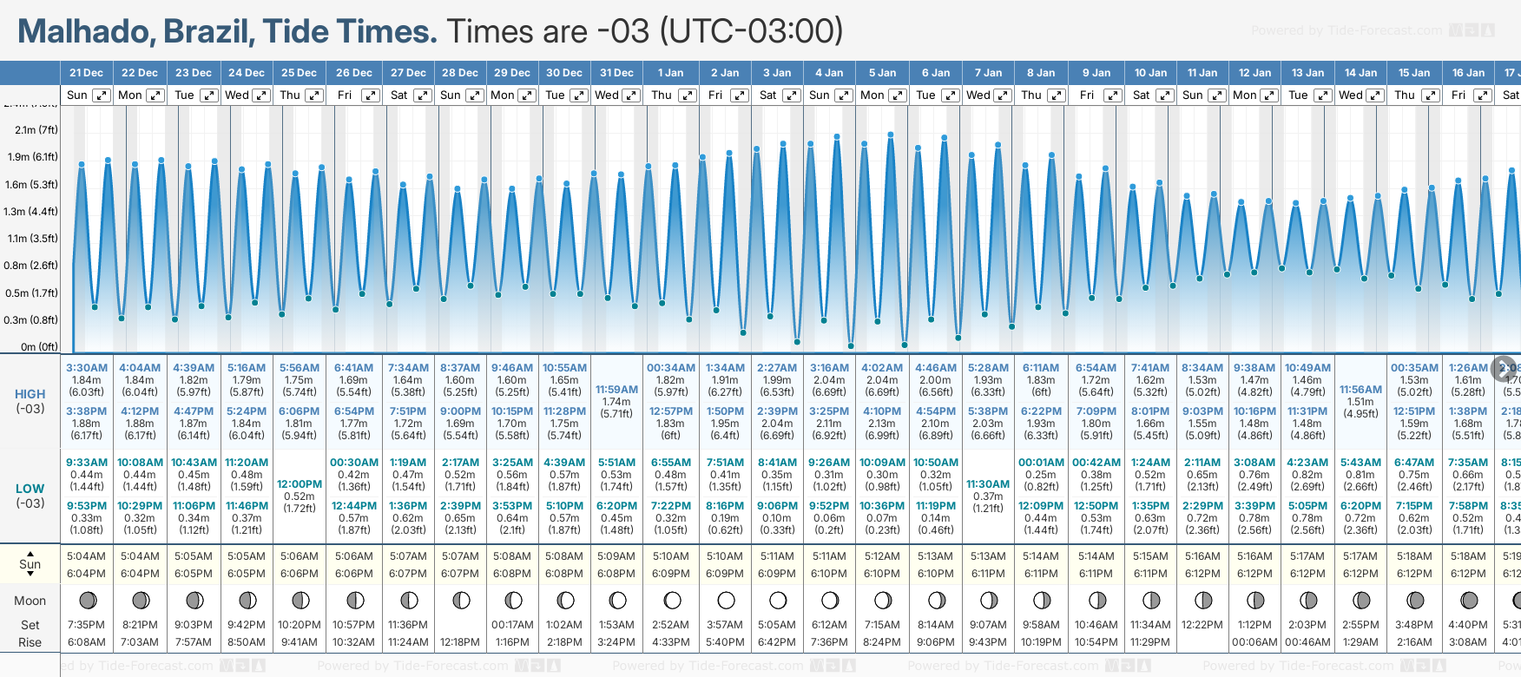
Task: Expand the Wed 31 Dec column
Action: click(631, 95)
